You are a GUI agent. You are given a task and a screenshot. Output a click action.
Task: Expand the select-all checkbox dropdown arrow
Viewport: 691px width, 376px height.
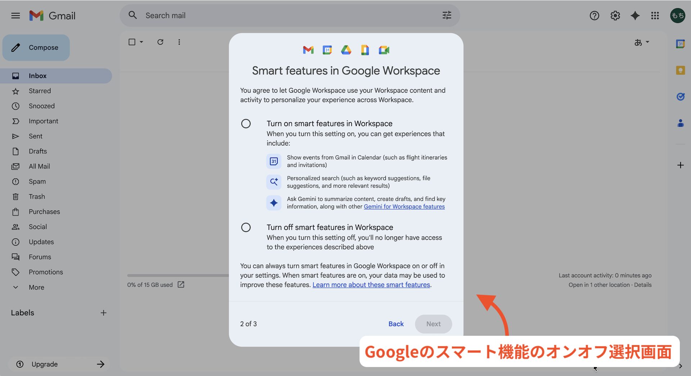[141, 42]
